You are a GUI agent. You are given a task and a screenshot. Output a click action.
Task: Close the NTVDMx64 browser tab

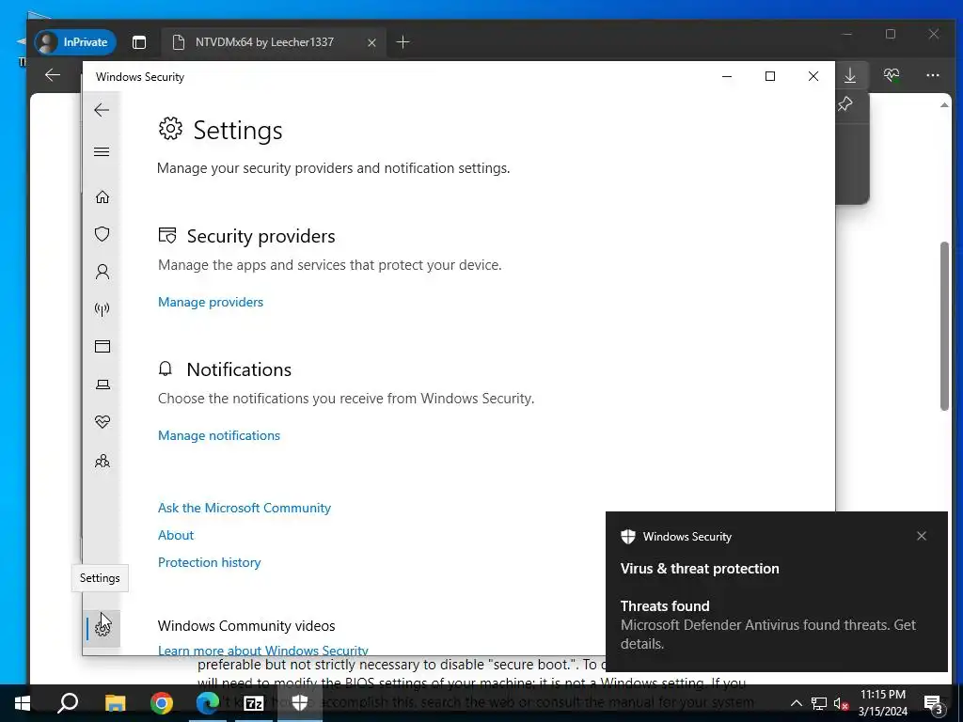(x=371, y=42)
